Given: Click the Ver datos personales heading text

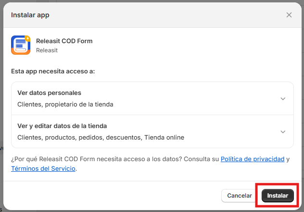Looking at the screenshot, I should pyautogui.click(x=49, y=93).
